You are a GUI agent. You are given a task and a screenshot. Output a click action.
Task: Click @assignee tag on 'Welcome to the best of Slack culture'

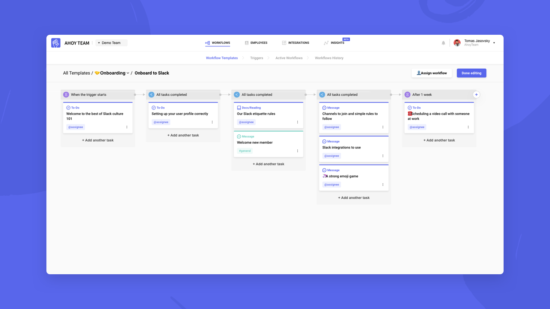pyautogui.click(x=76, y=127)
